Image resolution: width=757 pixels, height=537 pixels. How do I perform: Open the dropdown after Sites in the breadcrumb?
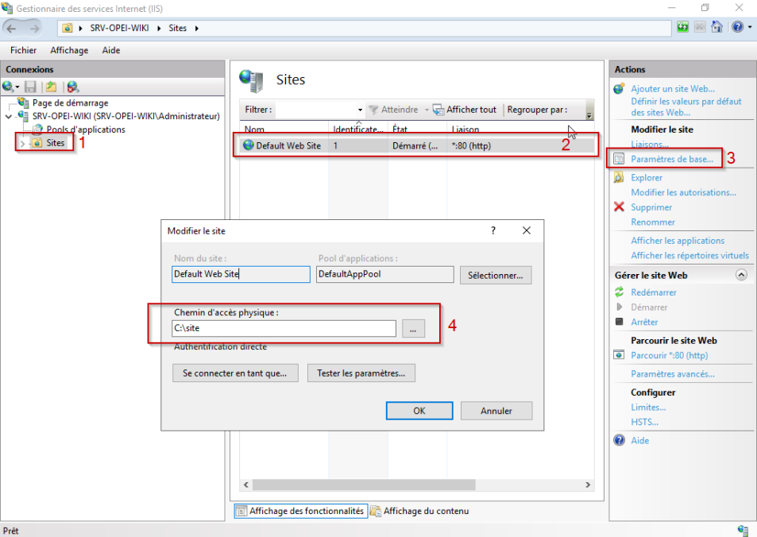[196, 28]
